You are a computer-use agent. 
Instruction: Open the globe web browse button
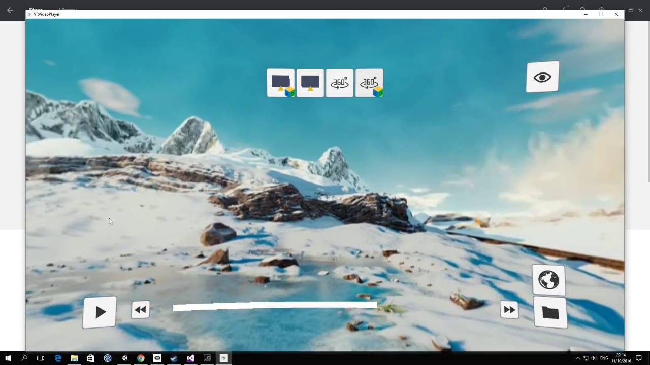click(x=549, y=280)
